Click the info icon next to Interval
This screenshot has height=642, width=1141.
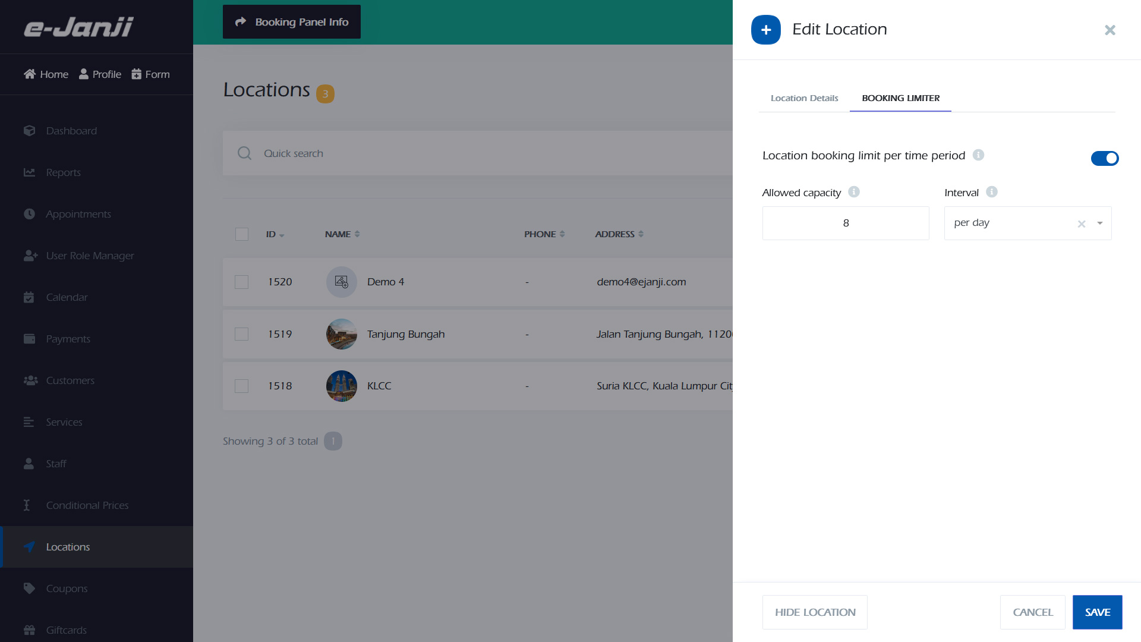pyautogui.click(x=992, y=192)
